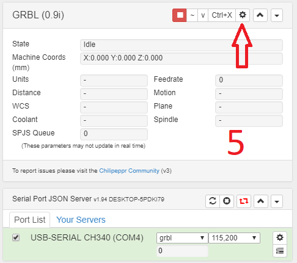Click the port list icon below gear
Screen dimensions: 297x263
point(280,251)
